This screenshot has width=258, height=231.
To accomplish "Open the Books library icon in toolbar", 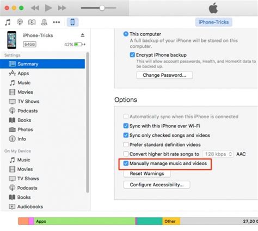I will pyautogui.click(x=32, y=22).
